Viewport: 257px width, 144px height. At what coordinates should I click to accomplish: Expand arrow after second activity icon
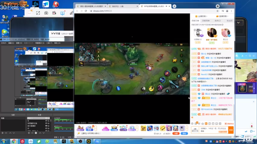pos(96,128)
